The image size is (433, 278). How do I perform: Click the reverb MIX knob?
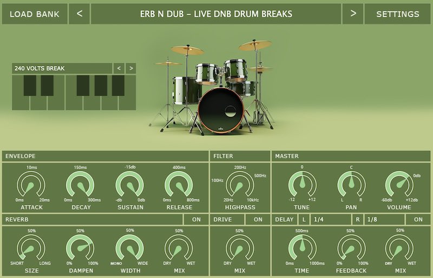pyautogui.click(x=179, y=248)
